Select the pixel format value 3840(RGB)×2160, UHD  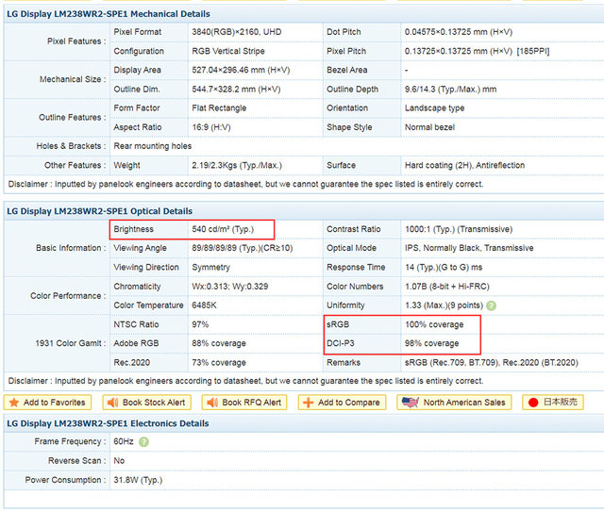tap(237, 32)
